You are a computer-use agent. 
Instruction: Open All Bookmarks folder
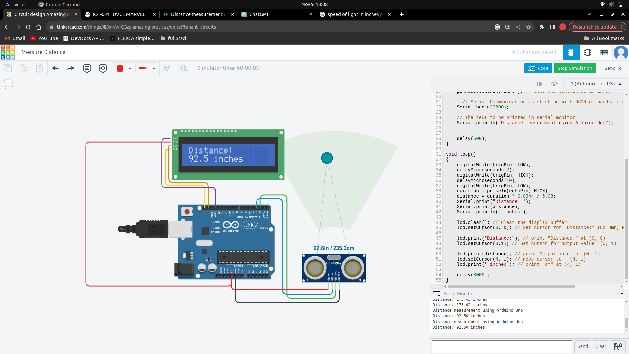coord(604,38)
